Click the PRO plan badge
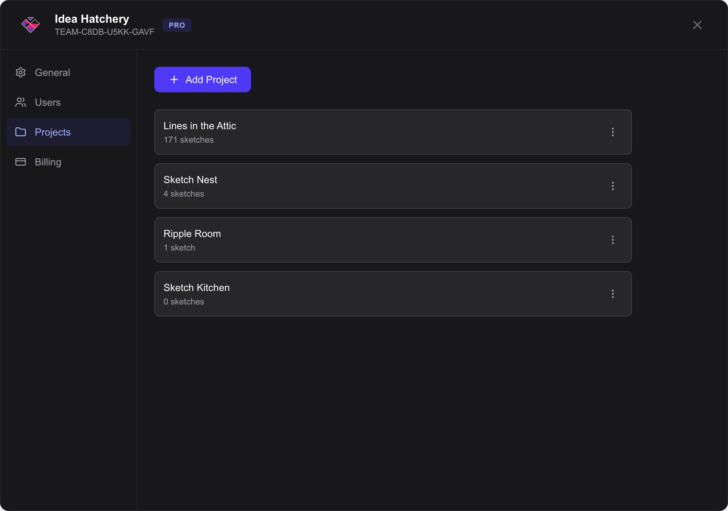 (x=177, y=25)
